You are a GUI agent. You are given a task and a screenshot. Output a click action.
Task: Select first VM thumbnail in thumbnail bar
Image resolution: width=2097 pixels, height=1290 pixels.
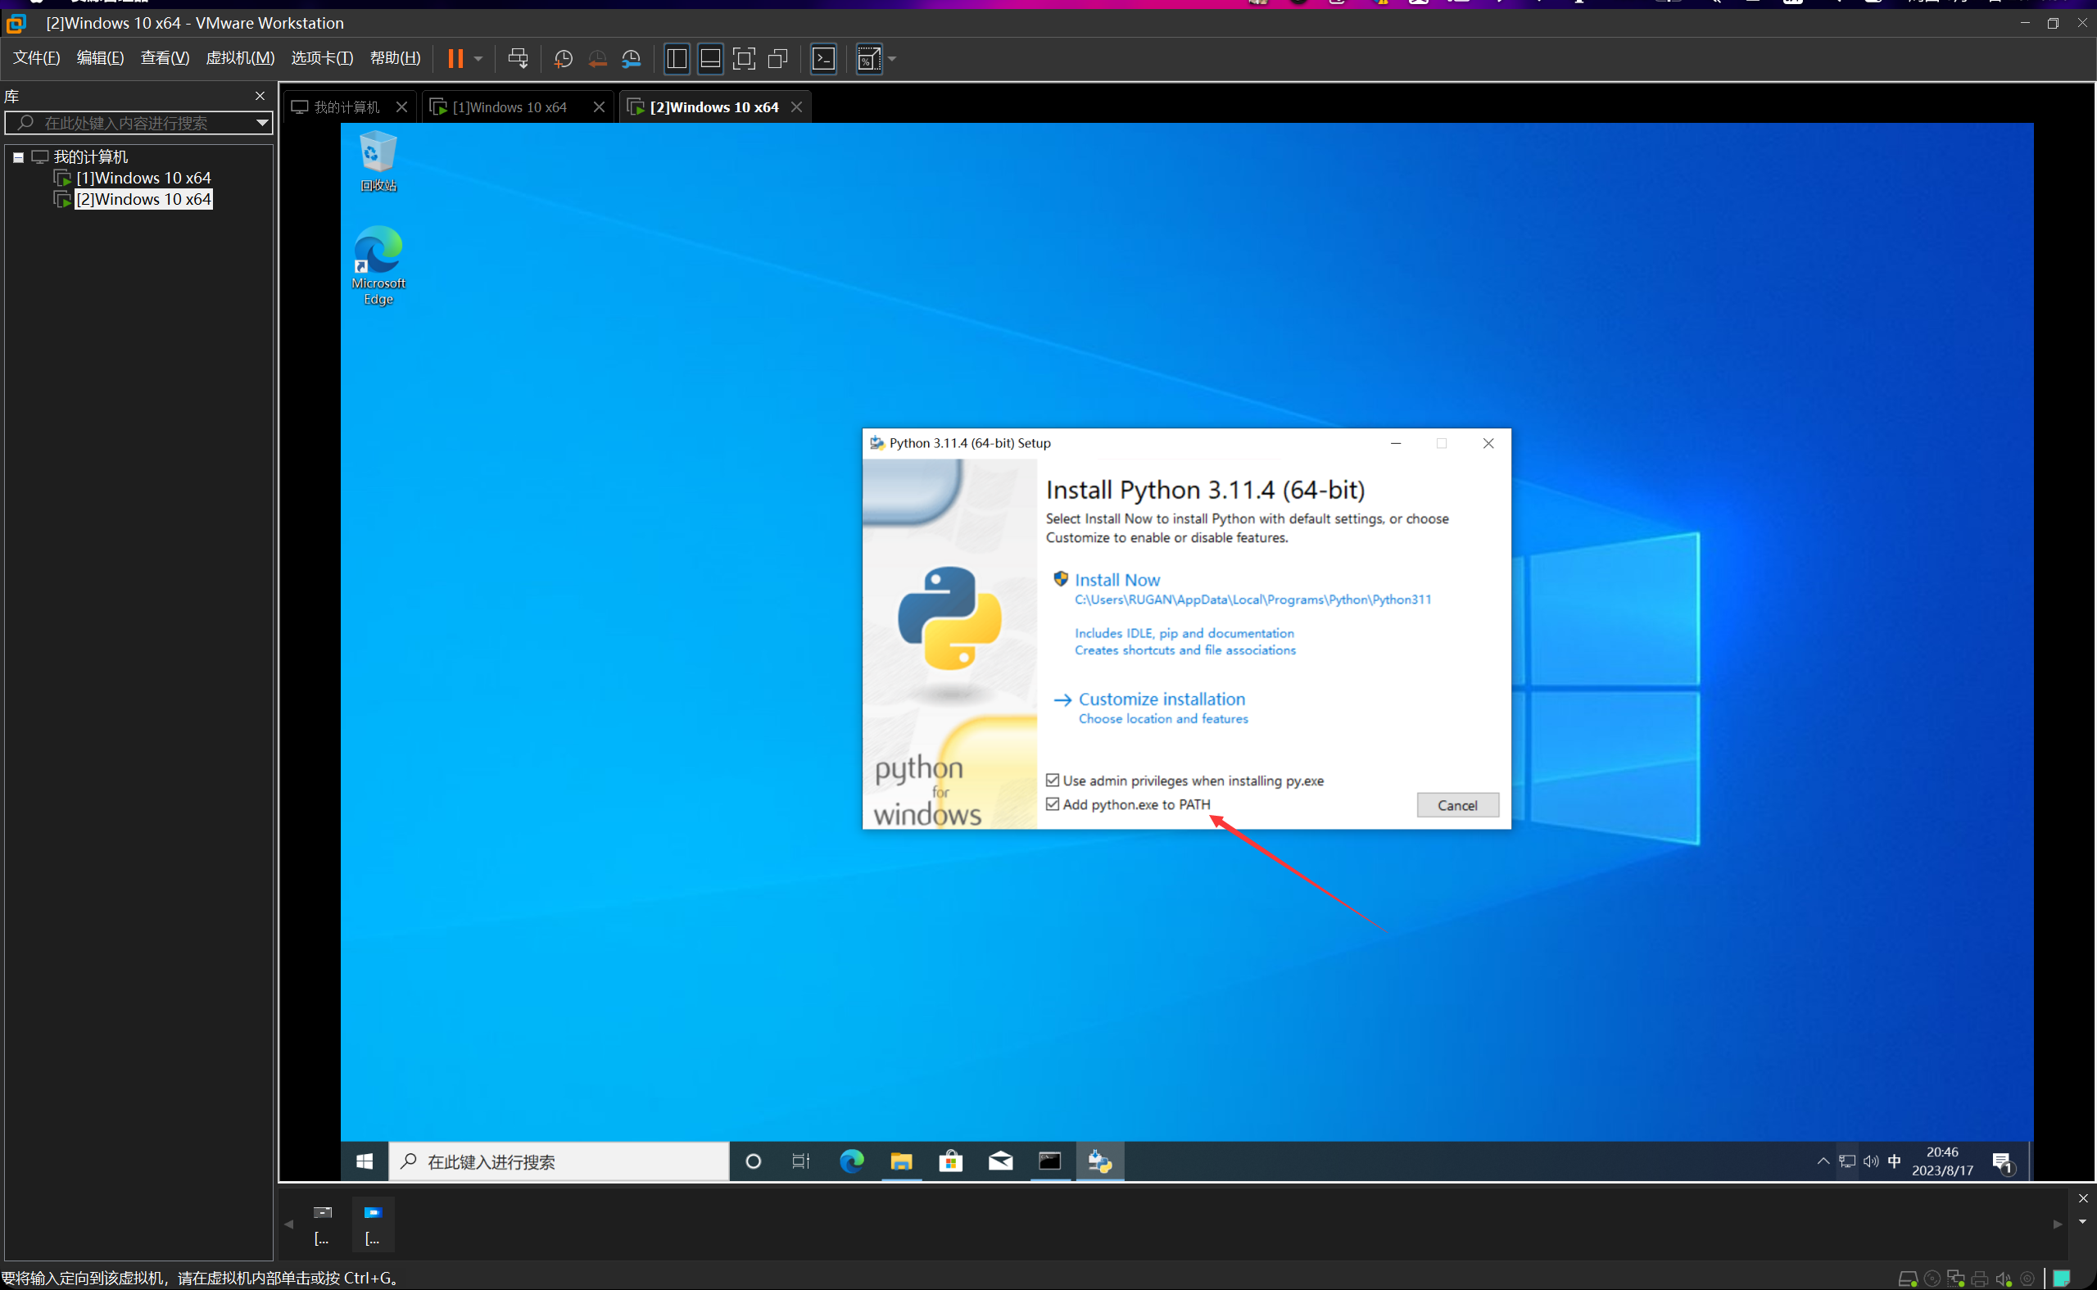coord(322,1224)
